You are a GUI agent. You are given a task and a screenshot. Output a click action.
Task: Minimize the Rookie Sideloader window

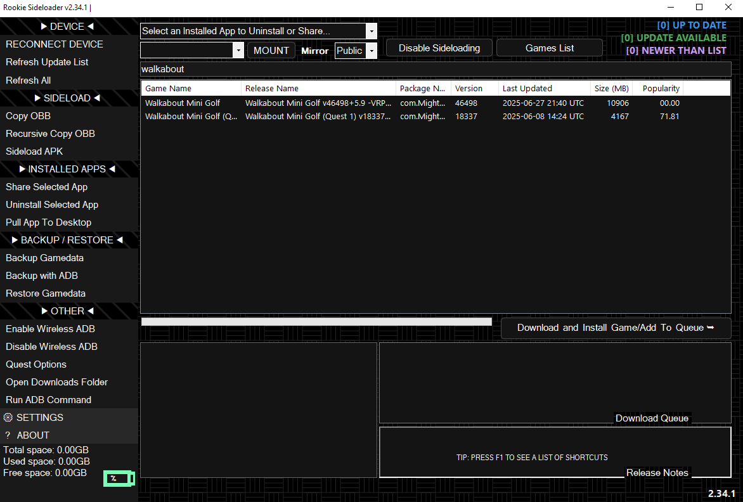671,7
